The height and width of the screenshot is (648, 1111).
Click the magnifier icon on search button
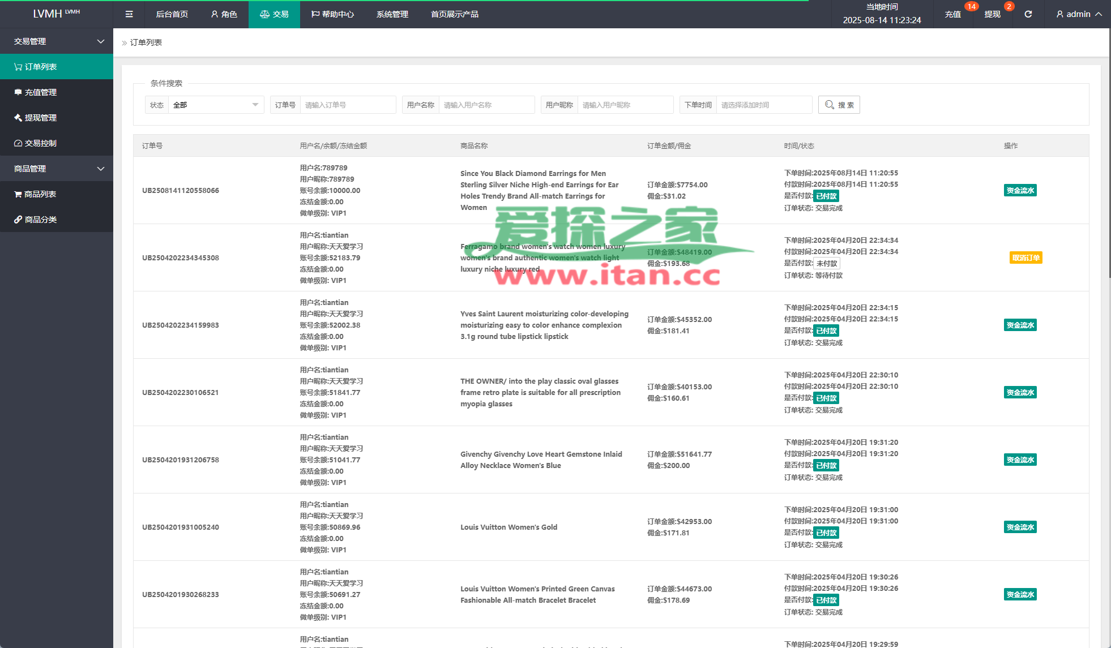click(x=829, y=105)
